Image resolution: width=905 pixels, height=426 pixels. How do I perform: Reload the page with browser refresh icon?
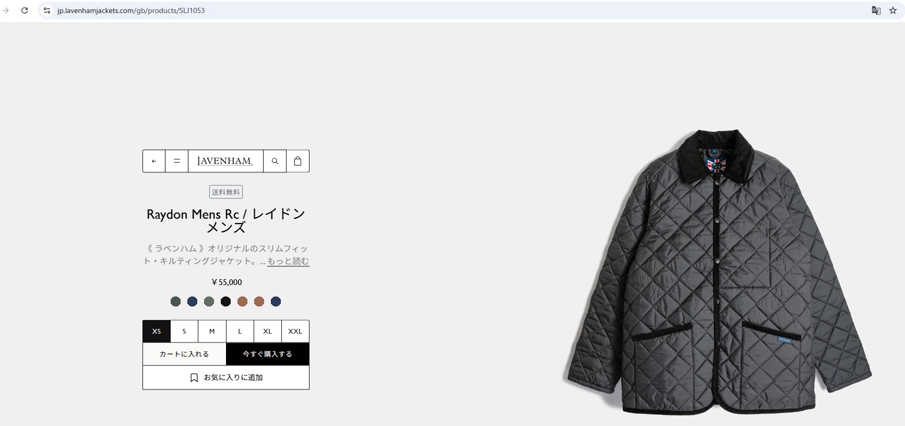click(x=25, y=10)
